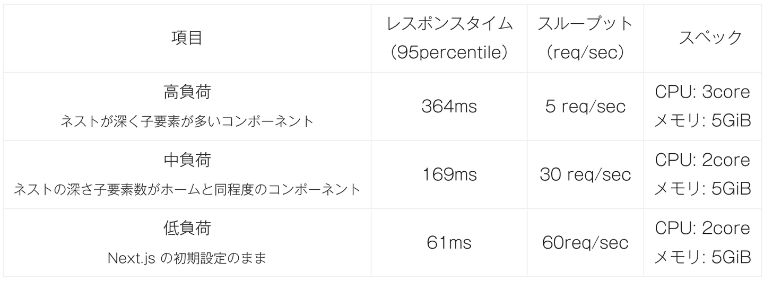
Task: Click the 中負荷 row CPU: 2core text
Action: [x=703, y=160]
